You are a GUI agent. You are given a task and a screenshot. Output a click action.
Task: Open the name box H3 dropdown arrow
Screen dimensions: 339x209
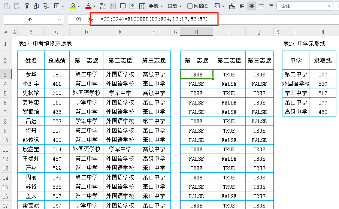(x=60, y=20)
